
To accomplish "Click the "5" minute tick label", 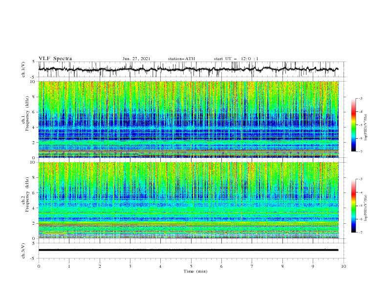I will [191, 266].
